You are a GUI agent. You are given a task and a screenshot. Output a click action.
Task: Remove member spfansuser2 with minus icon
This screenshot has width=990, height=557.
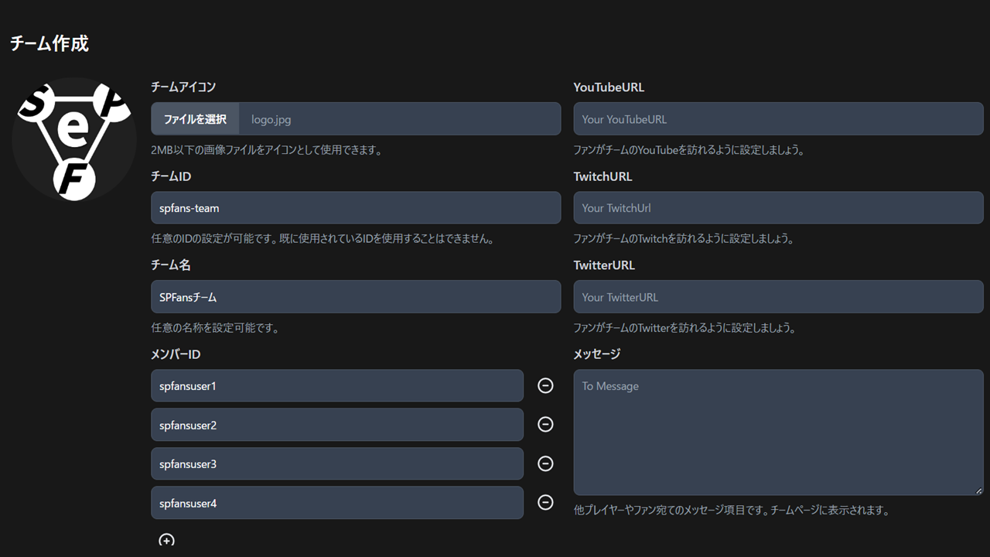pos(545,424)
